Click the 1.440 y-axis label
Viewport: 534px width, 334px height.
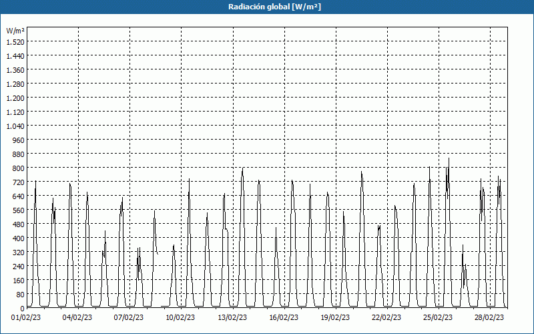tap(15, 56)
